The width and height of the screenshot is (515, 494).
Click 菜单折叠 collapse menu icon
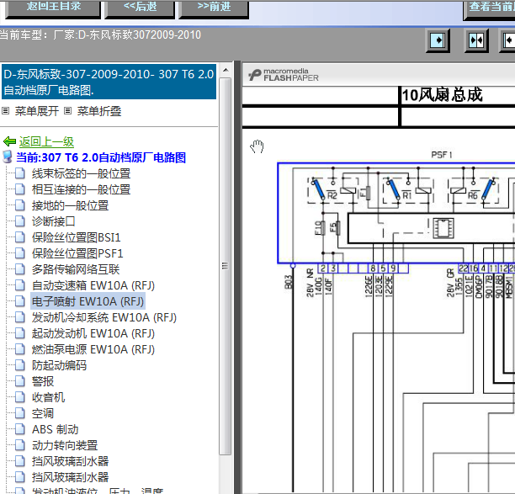point(67,111)
